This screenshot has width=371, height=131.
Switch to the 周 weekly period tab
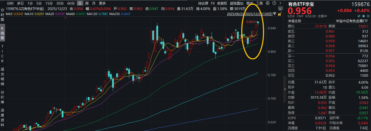(87, 3)
